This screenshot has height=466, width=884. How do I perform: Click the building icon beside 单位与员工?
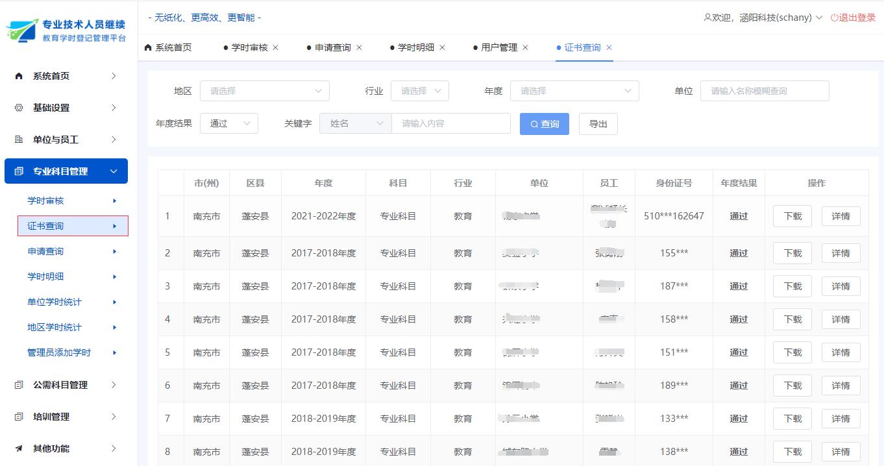pos(19,140)
